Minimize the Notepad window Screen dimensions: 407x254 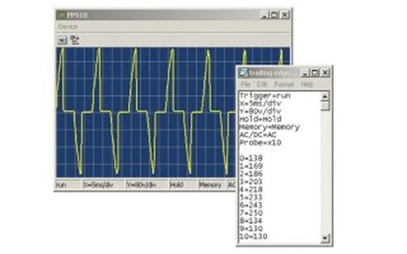(x=305, y=73)
